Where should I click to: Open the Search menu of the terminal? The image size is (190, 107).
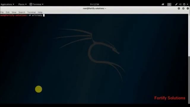pos(22,12)
